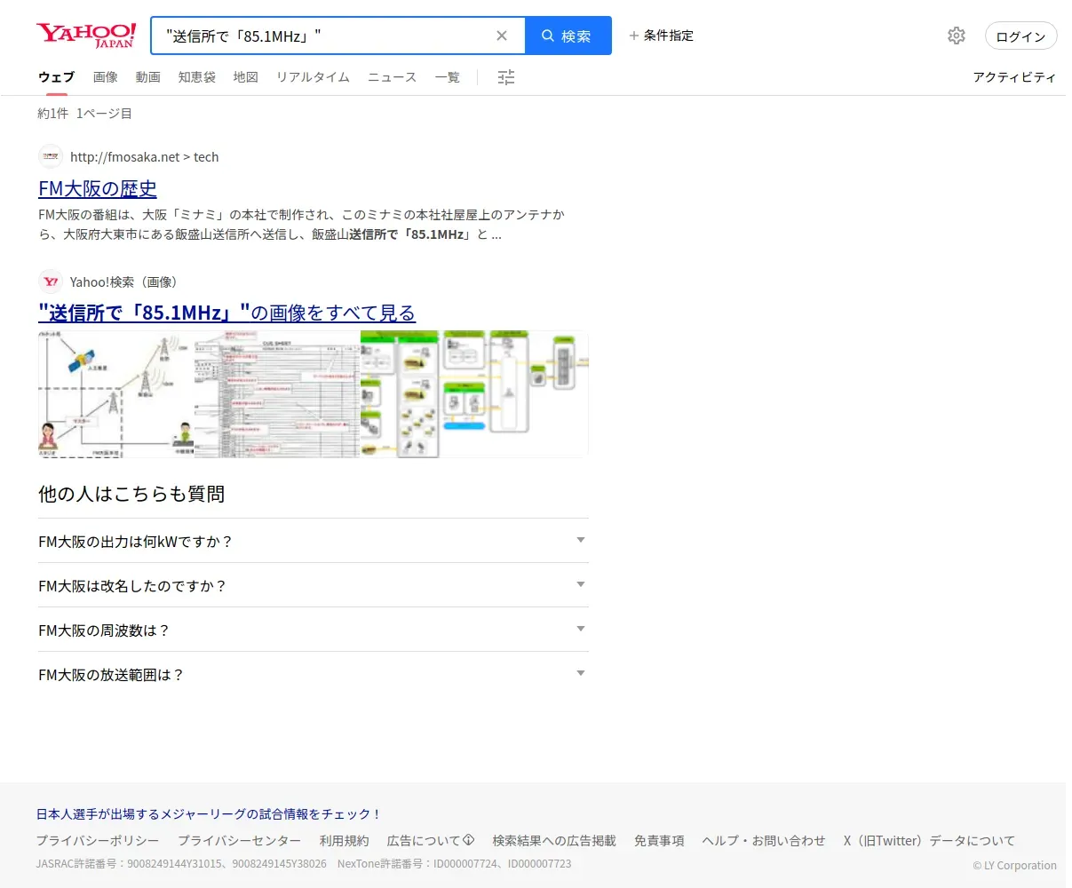Screen dimensions: 1072x888
Task: Click the 他の人はこちらも質問 heading
Action: coord(131,494)
